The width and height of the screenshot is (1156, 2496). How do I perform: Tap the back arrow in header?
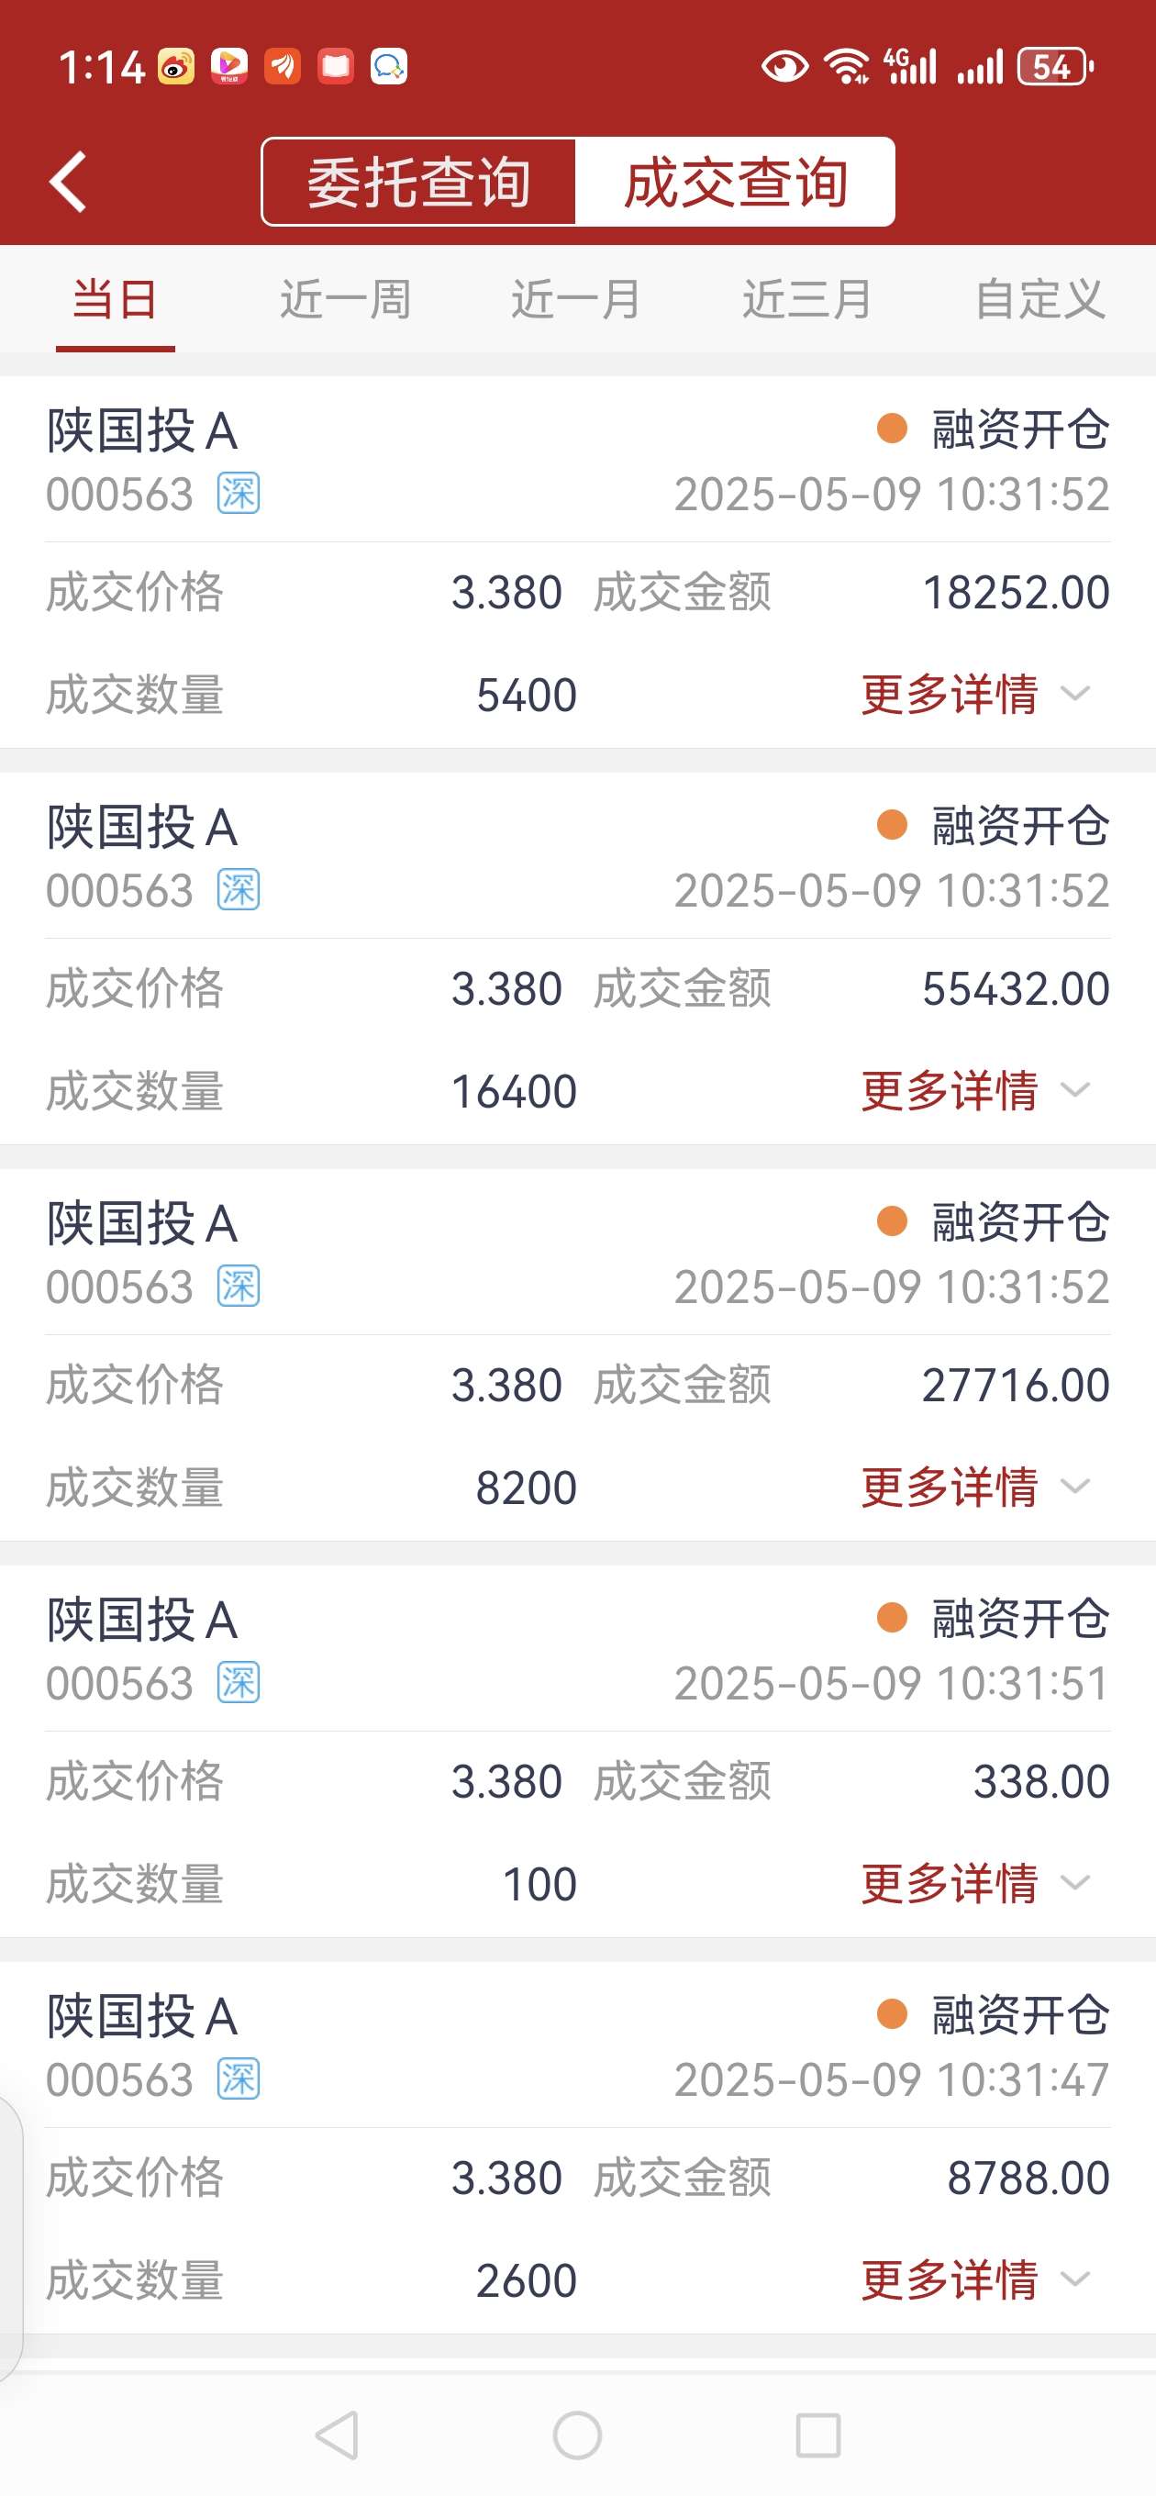click(x=68, y=181)
